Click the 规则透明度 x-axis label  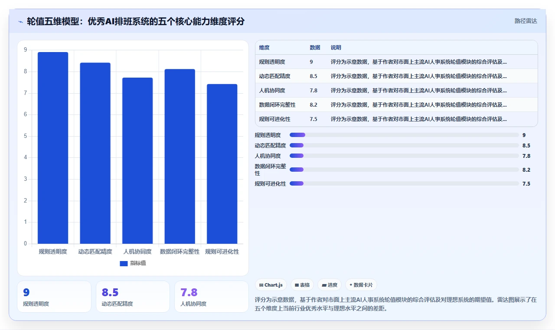[x=53, y=252]
